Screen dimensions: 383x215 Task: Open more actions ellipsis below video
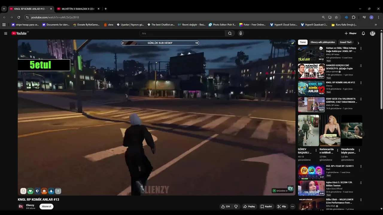coord(293,206)
